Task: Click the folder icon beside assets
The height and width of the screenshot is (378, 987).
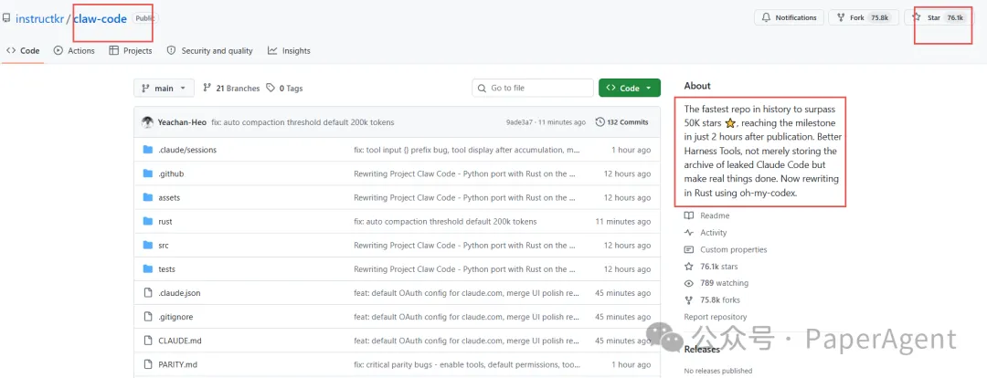Action: coord(148,197)
